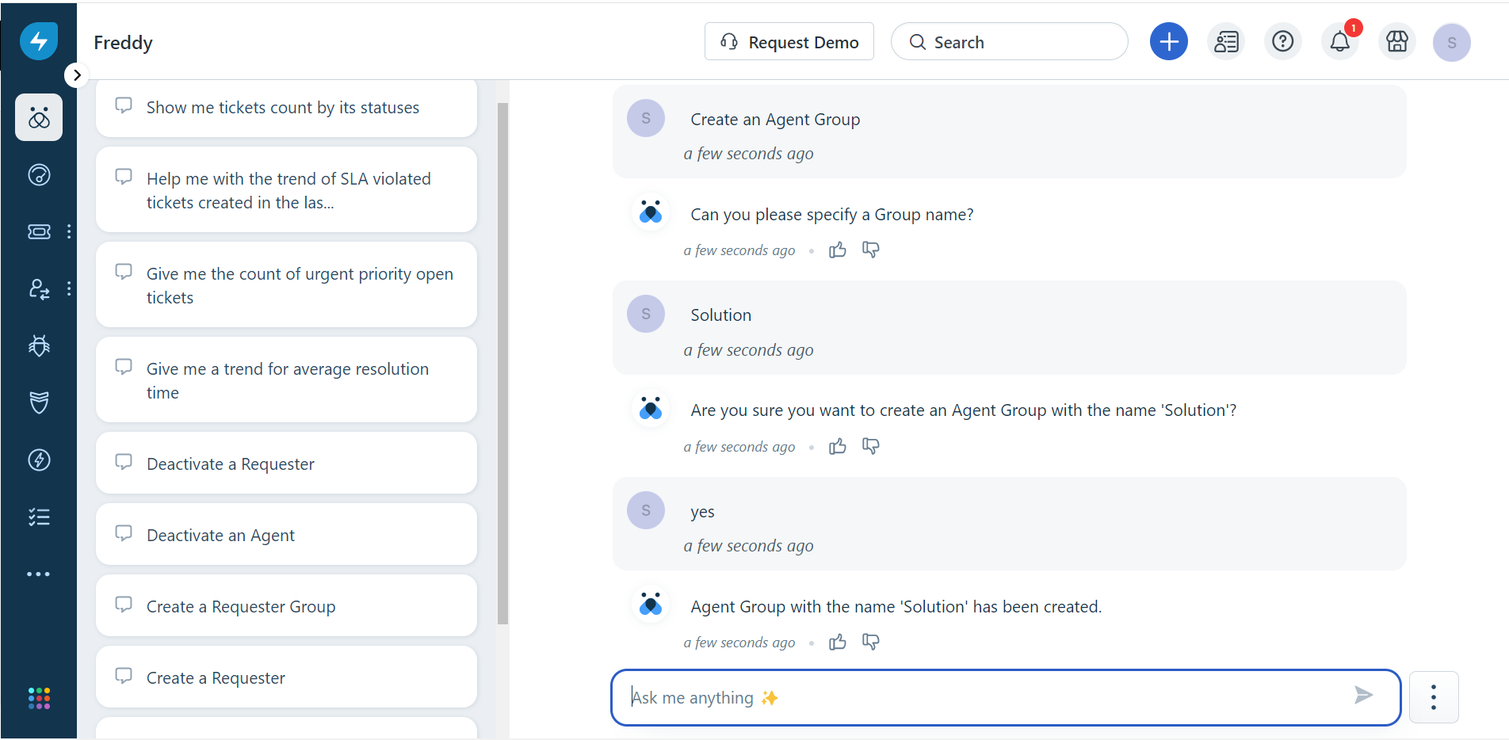Click the Request Demo button
This screenshot has height=740, width=1509.
pos(789,41)
